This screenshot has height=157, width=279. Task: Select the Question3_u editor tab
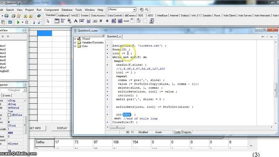click(114, 37)
